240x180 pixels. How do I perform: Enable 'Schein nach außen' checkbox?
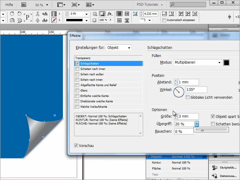(77, 74)
